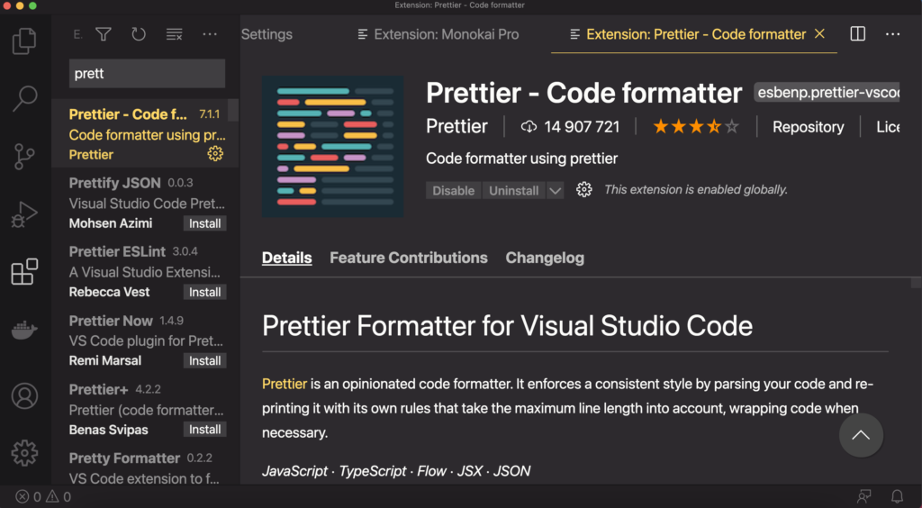
Task: Click the Prettier extension logo image
Action: tap(333, 147)
